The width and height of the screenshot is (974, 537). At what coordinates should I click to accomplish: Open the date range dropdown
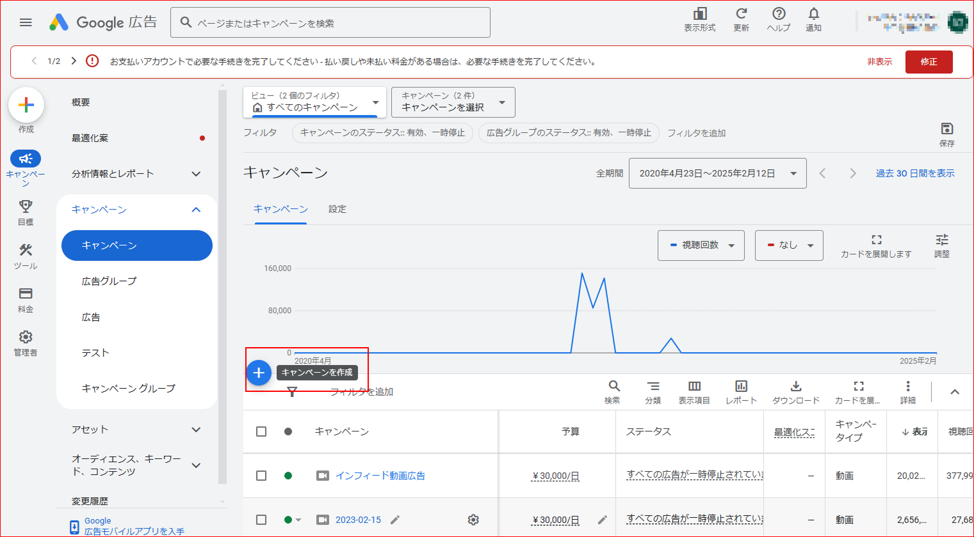[x=718, y=173]
